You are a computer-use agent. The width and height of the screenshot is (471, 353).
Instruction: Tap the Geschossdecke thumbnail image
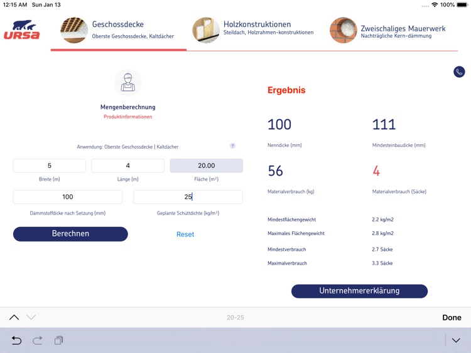tap(74, 30)
